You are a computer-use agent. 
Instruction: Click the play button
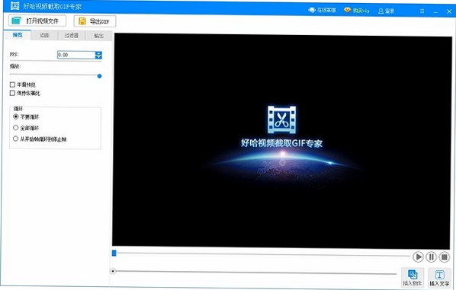[418, 257]
